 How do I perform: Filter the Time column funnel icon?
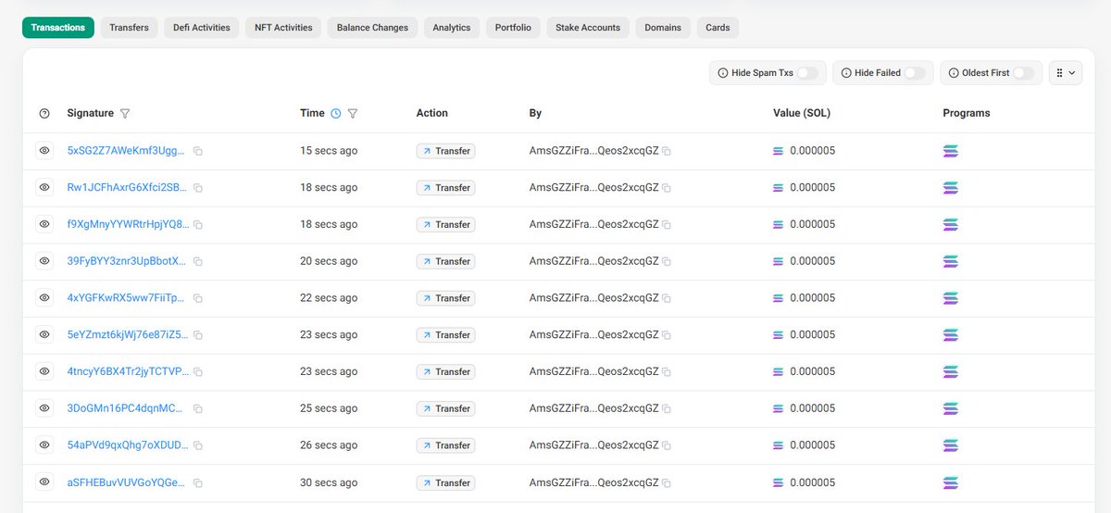[353, 114]
